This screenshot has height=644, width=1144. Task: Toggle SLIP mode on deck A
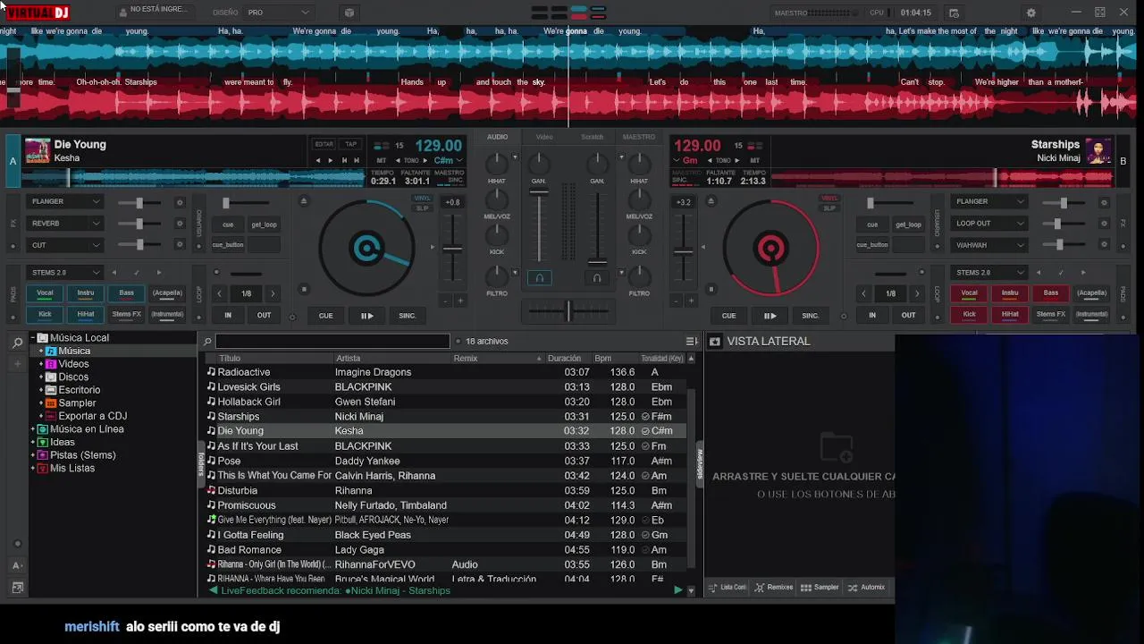422,208
